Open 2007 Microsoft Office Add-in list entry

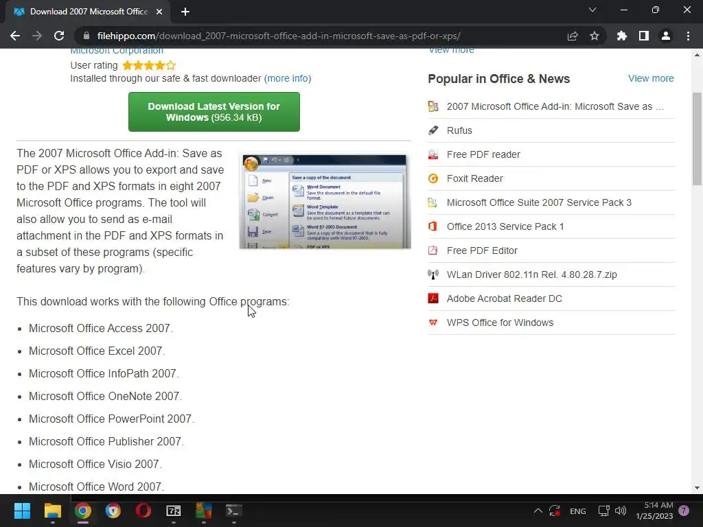555,106
